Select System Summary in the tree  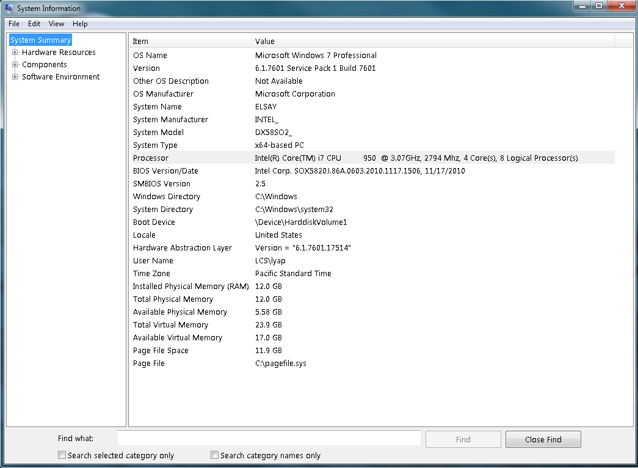41,40
